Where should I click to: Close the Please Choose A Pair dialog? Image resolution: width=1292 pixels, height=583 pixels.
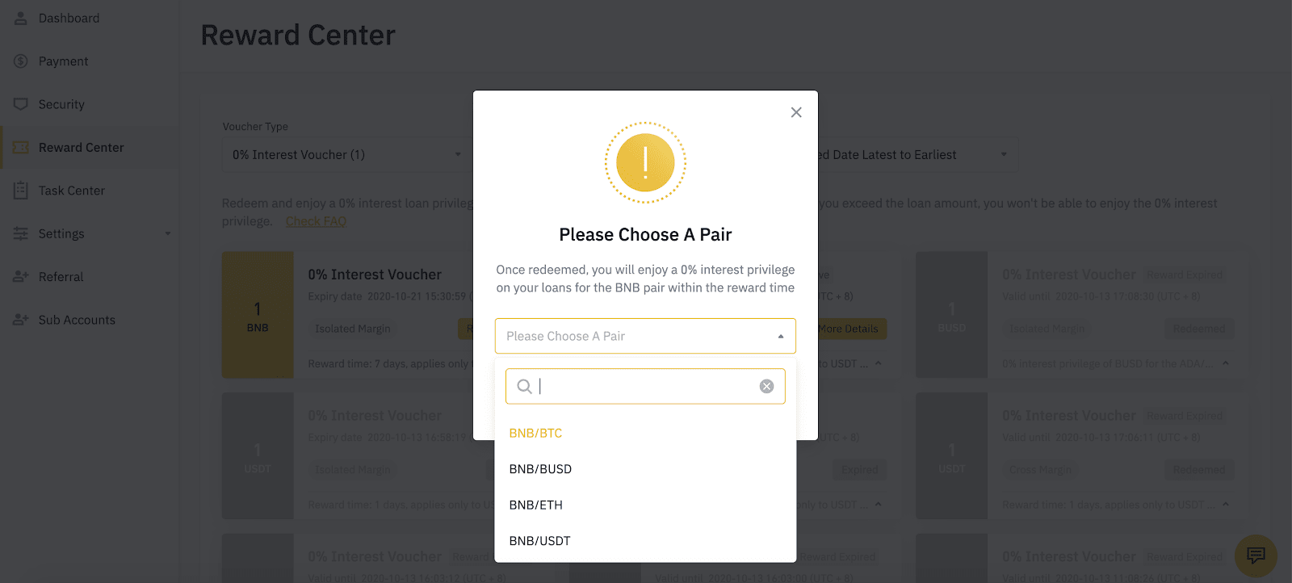(796, 112)
